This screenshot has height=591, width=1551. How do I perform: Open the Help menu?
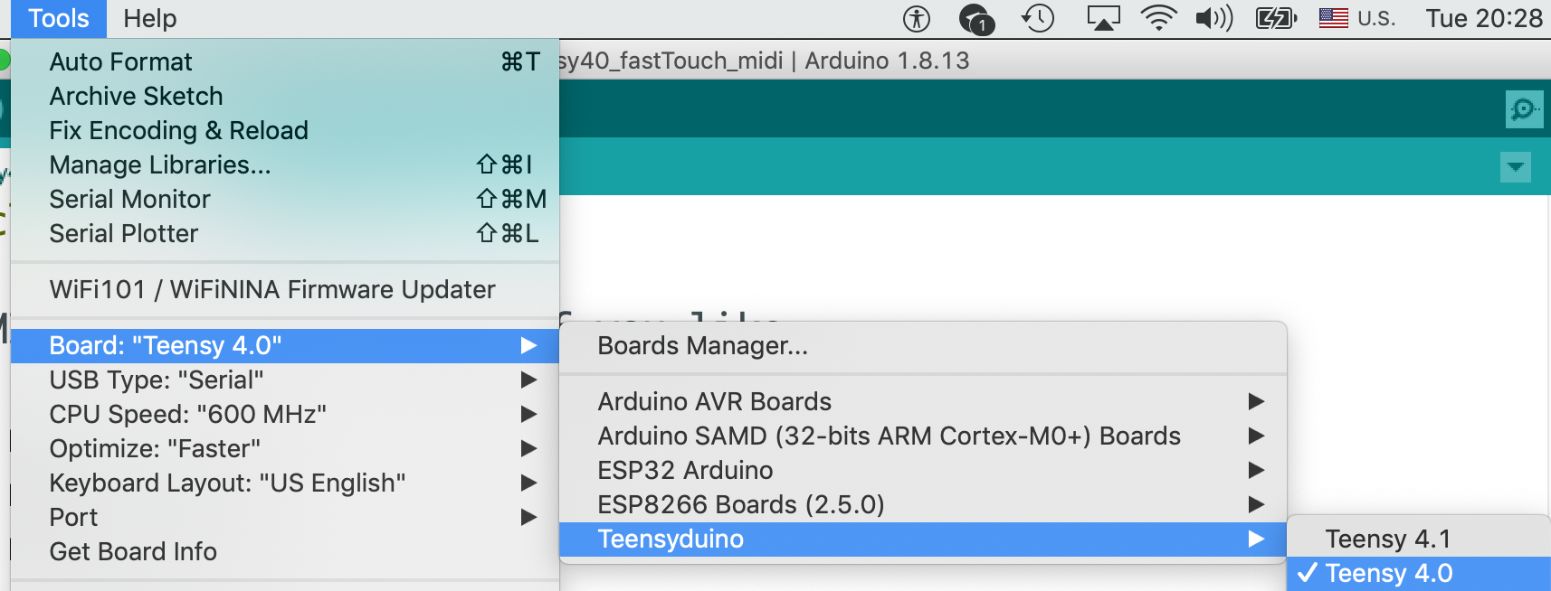pos(150,18)
